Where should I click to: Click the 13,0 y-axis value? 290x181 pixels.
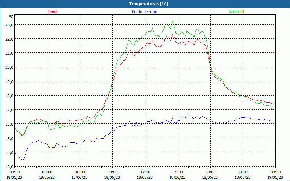click(x=9, y=167)
